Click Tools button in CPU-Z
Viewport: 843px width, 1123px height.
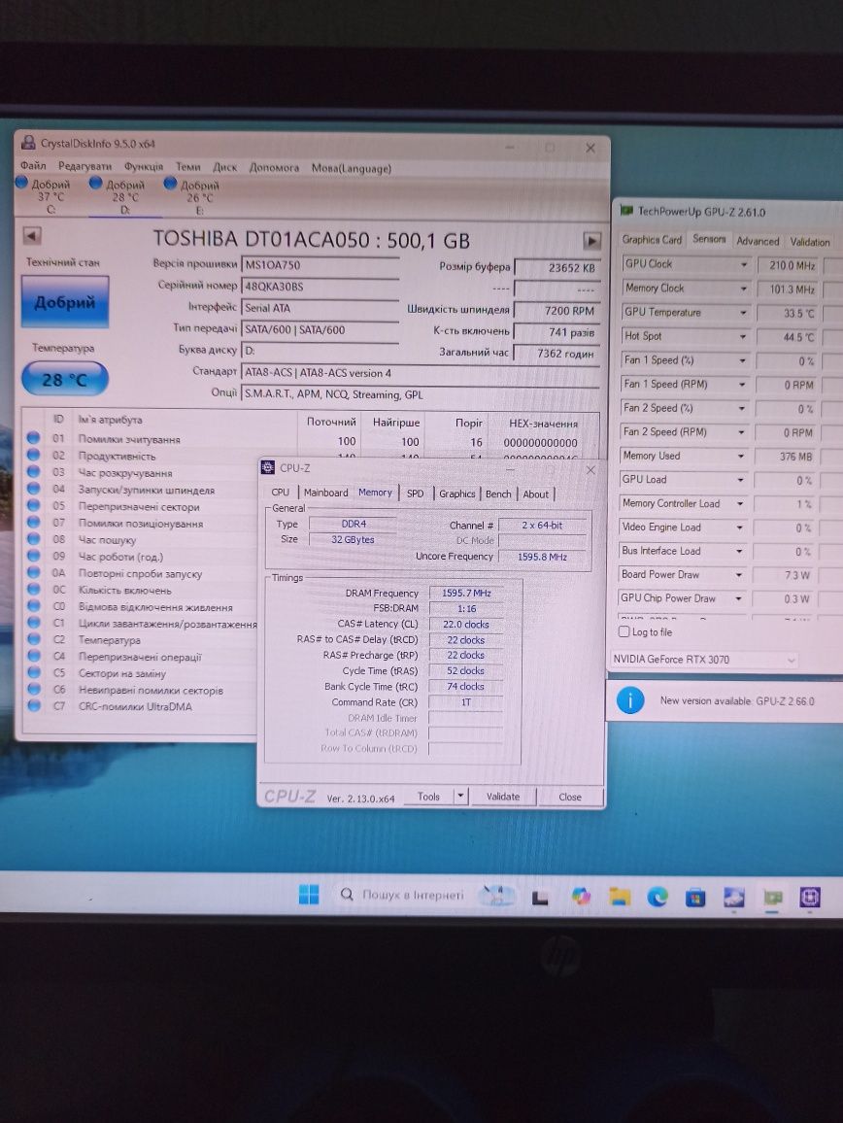pos(428,797)
